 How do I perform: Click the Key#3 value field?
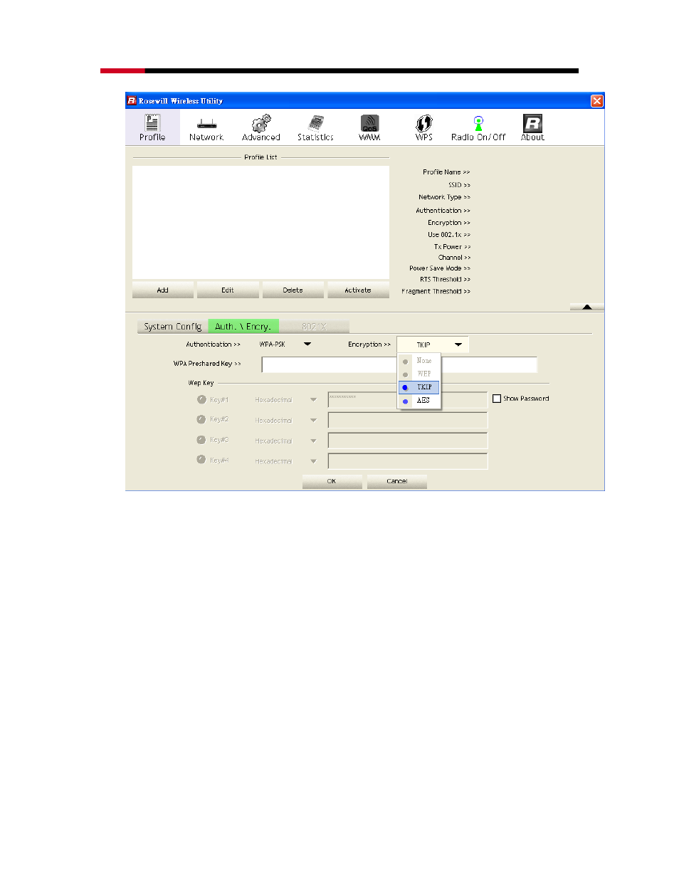click(x=408, y=441)
